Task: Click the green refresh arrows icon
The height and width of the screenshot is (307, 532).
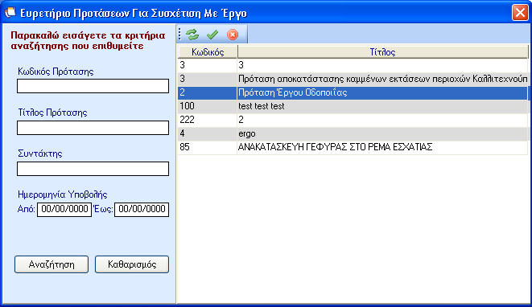Action: coord(192,35)
